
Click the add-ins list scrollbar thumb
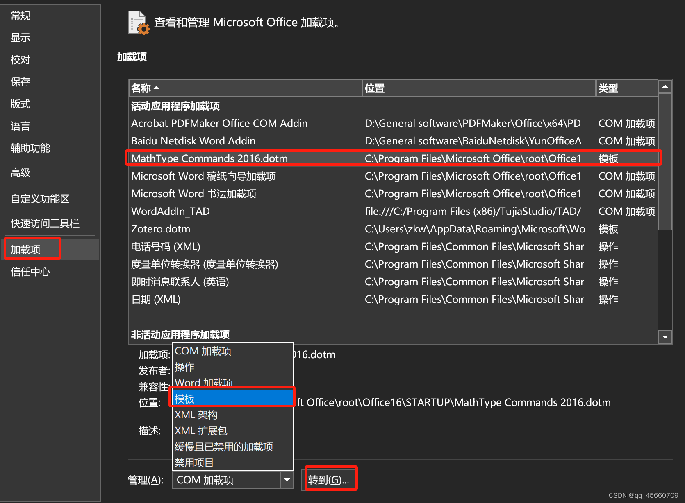(665, 162)
